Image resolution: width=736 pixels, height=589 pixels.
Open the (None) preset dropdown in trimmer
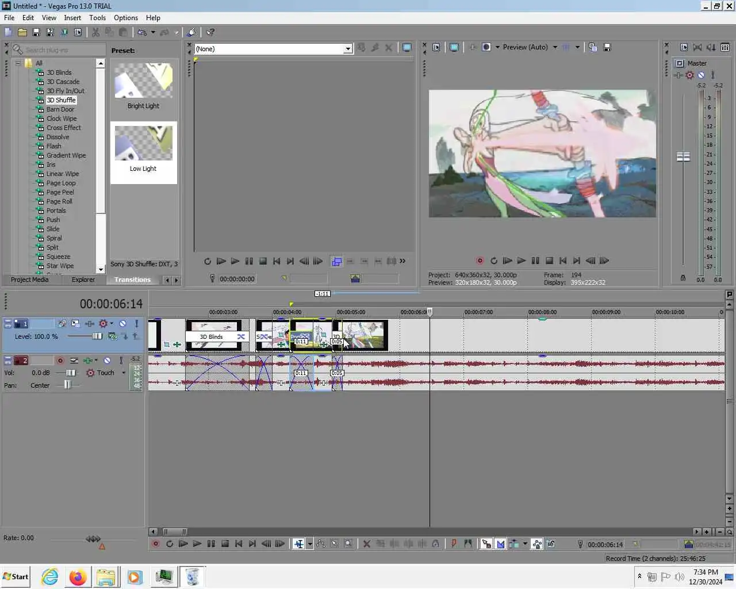[348, 49]
